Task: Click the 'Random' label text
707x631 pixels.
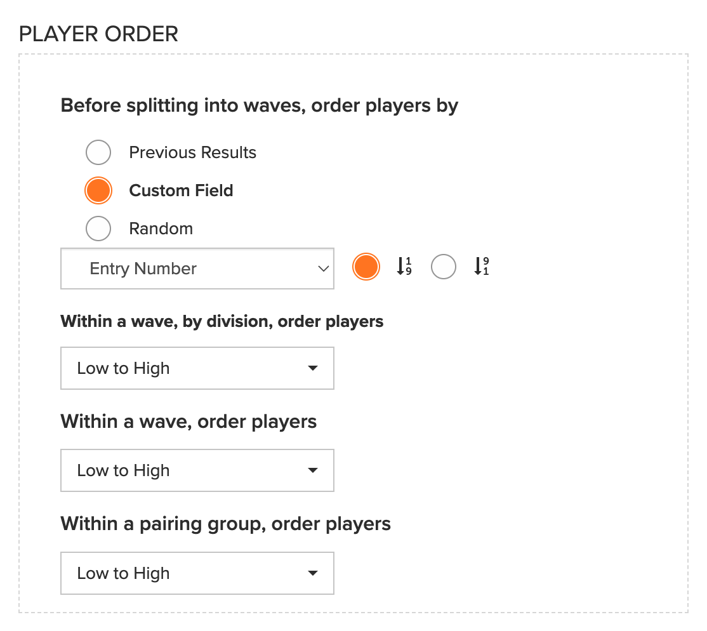Action: [161, 229]
